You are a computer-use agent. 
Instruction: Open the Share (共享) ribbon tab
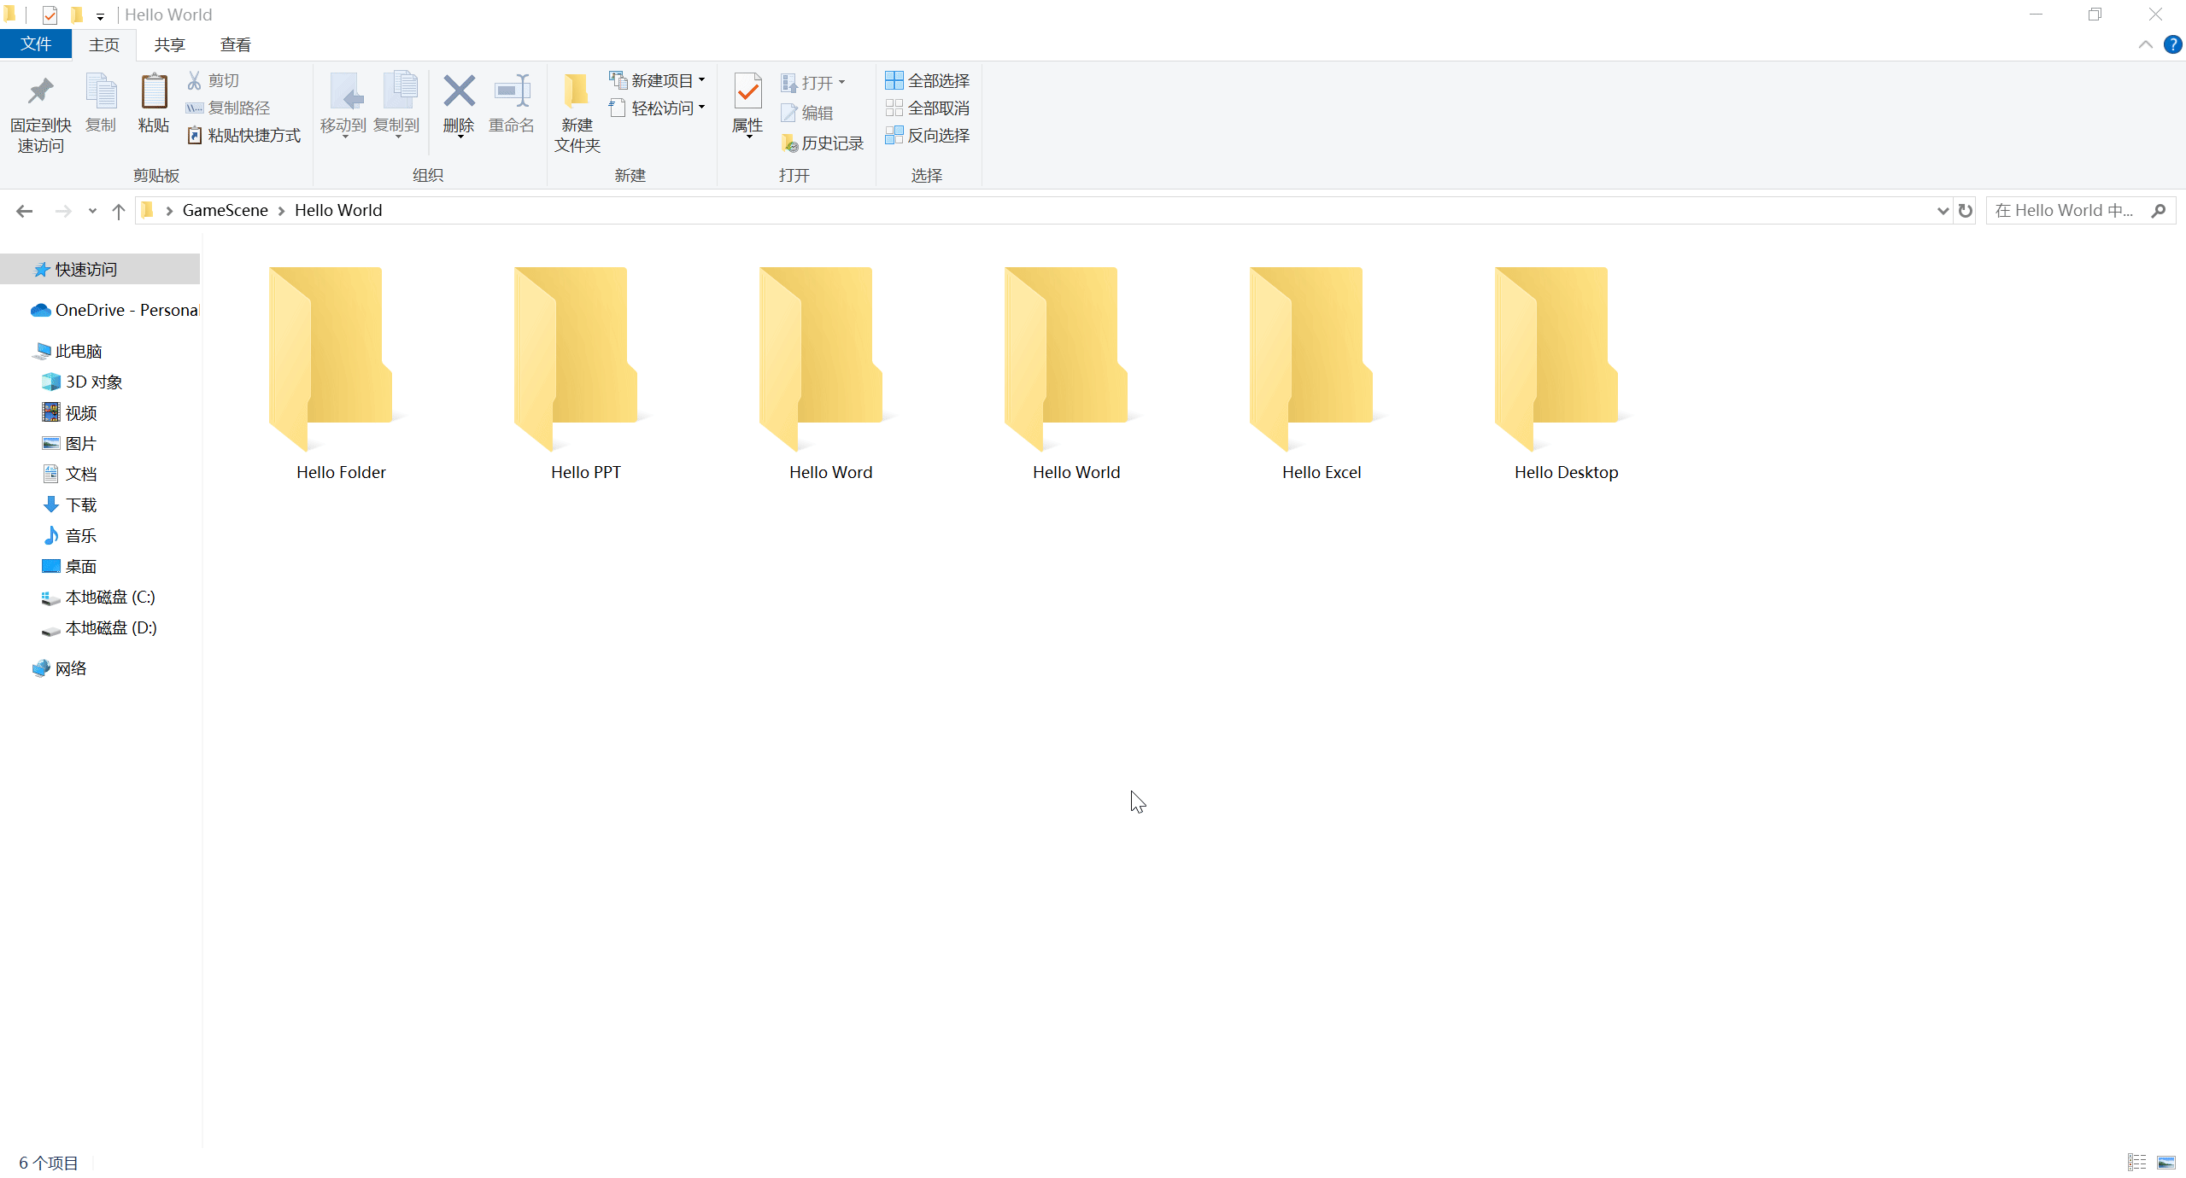click(x=169, y=44)
